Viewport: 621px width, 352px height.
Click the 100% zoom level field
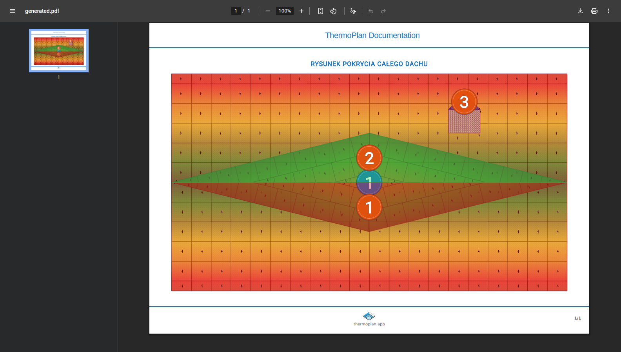pos(285,11)
